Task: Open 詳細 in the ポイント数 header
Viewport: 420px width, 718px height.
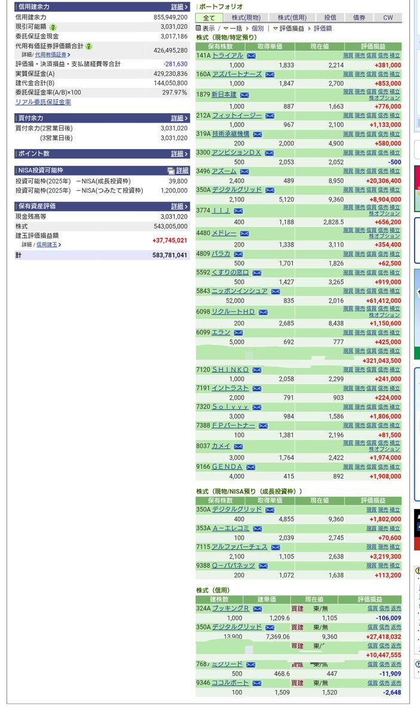Action: (x=179, y=154)
